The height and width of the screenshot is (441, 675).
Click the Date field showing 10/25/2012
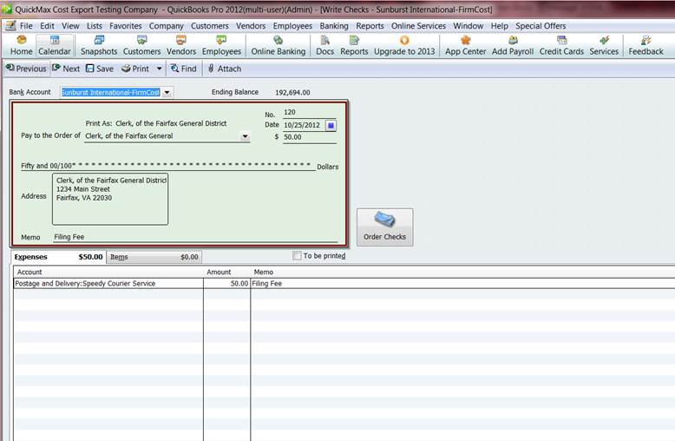coord(304,125)
